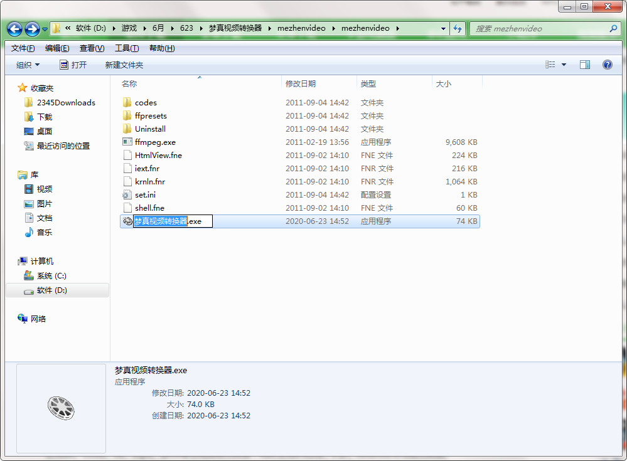Select 计算机 in the navigation pane
This screenshot has height=461, width=627.
pos(41,262)
